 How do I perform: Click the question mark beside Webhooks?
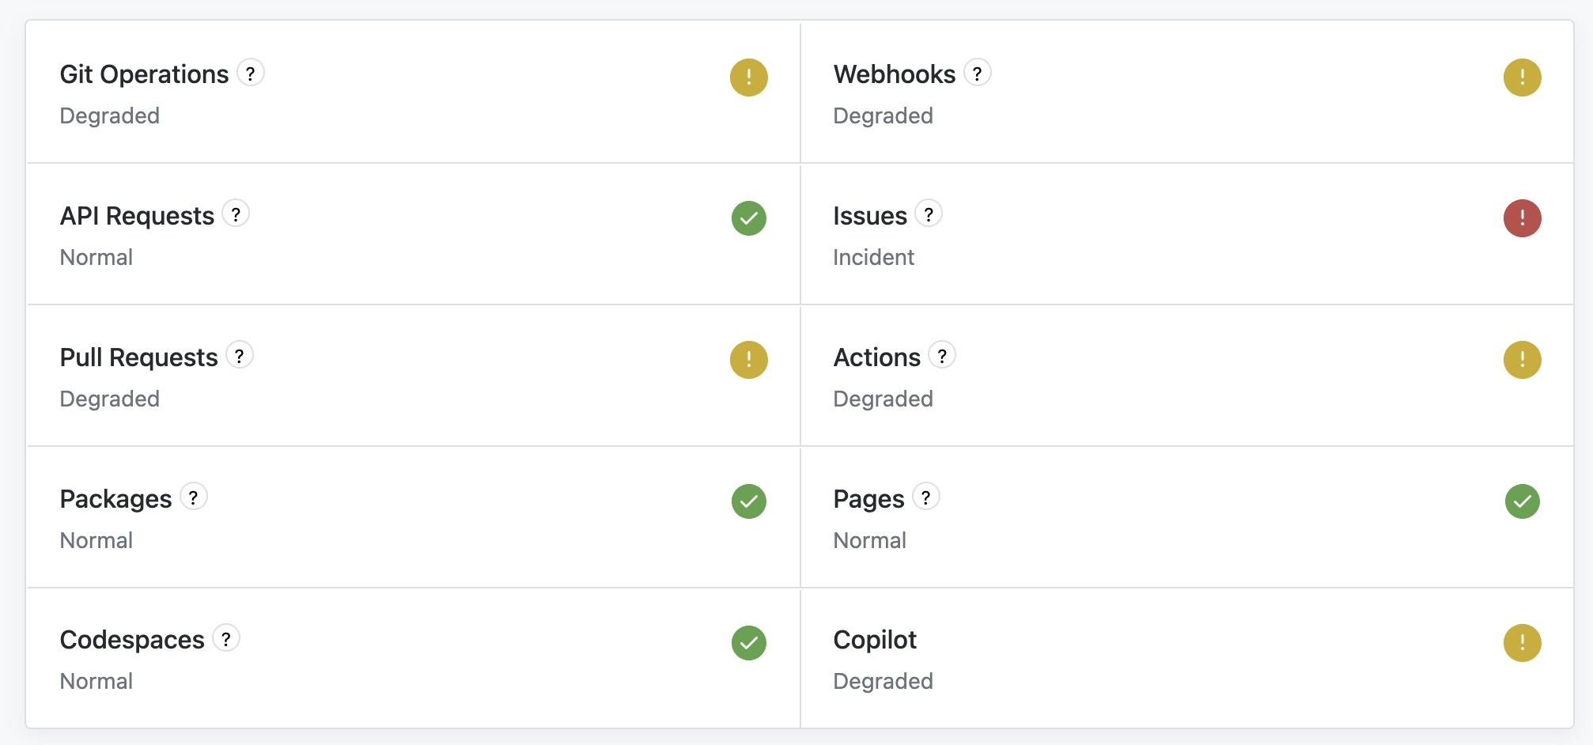tap(978, 74)
